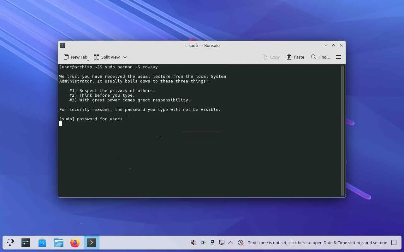Click the greyed-out Copy button
This screenshot has width=404, height=252.
click(271, 57)
